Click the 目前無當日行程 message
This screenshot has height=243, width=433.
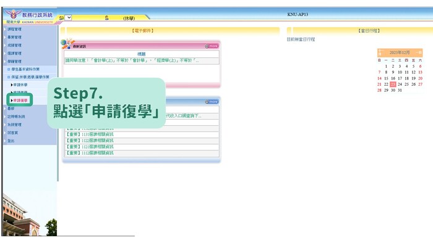[x=301, y=39]
